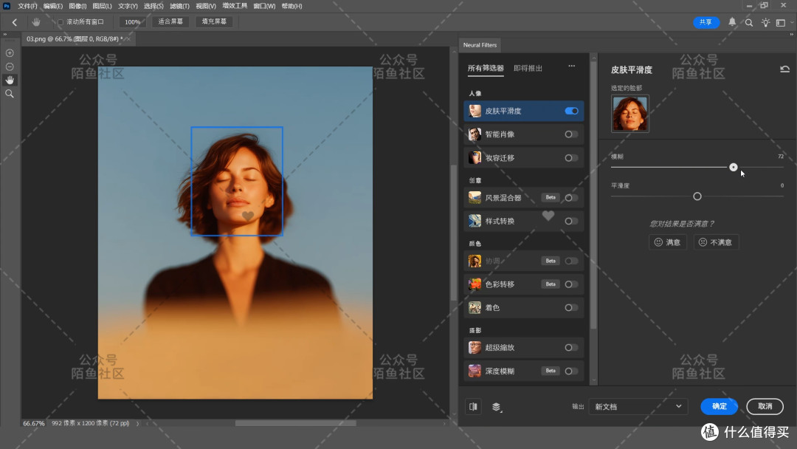Open the three-dots filter options menu

[572, 66]
